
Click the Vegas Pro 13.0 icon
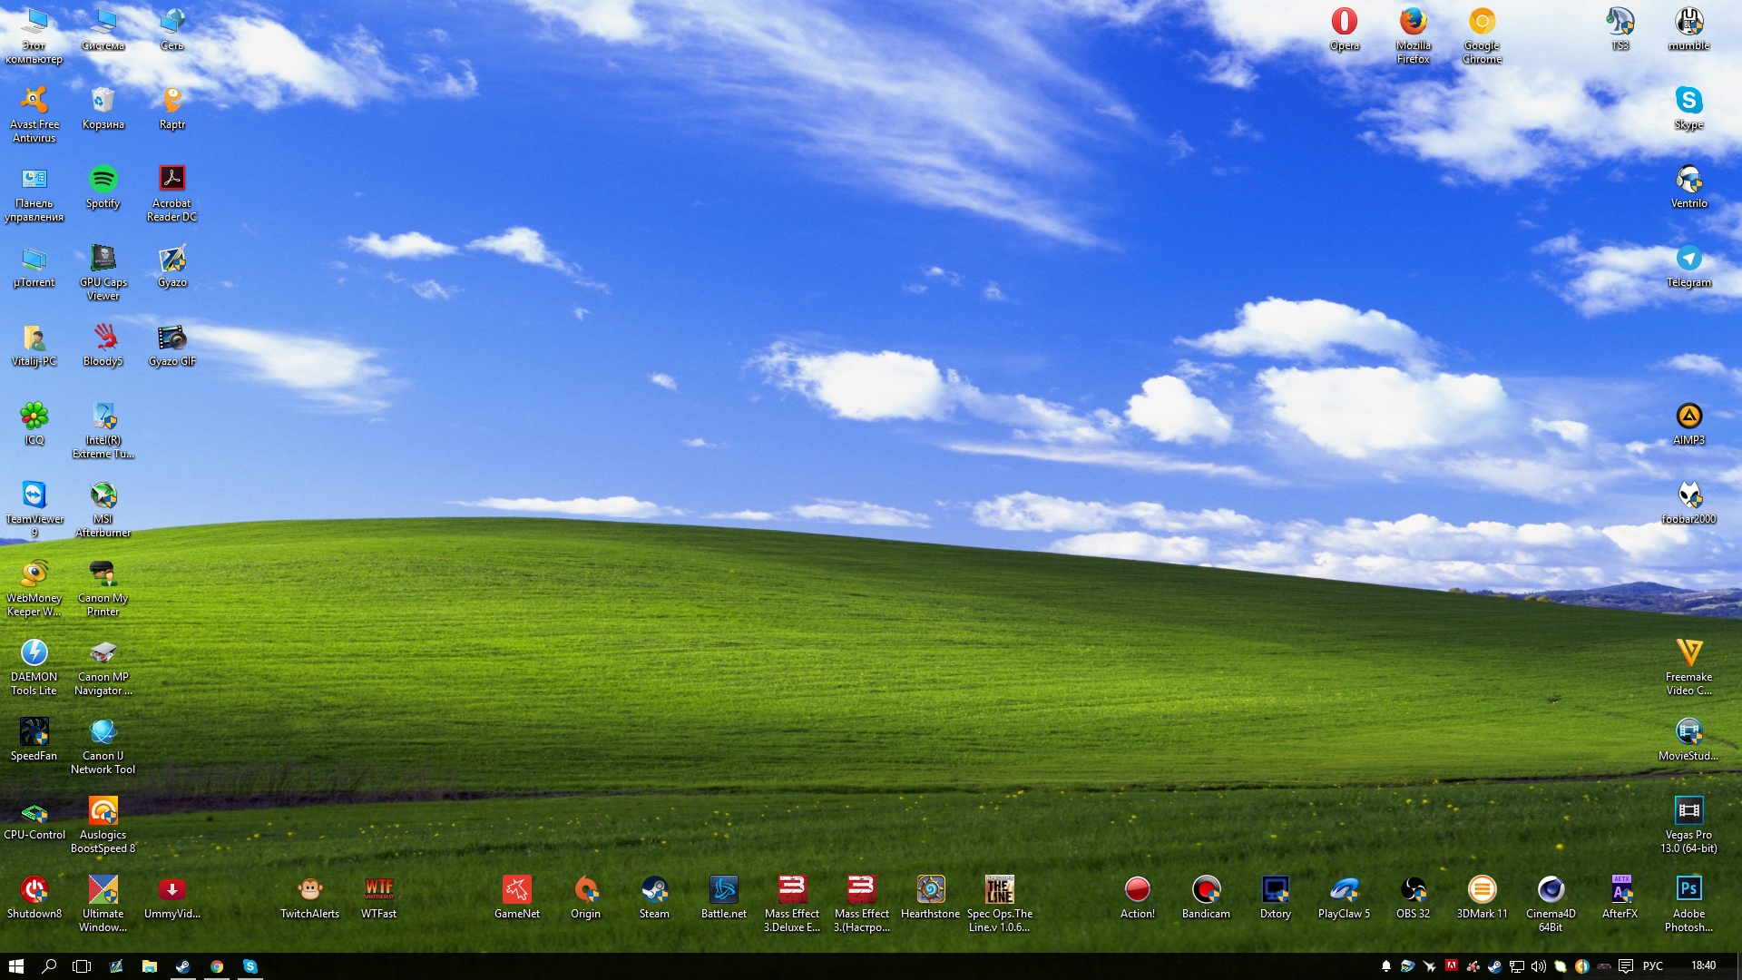click(x=1688, y=810)
